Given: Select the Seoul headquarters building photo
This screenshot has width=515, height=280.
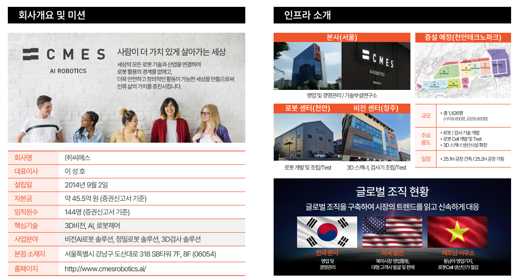Looking at the screenshot, I should [x=307, y=66].
